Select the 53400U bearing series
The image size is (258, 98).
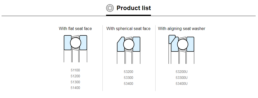coord(182,84)
